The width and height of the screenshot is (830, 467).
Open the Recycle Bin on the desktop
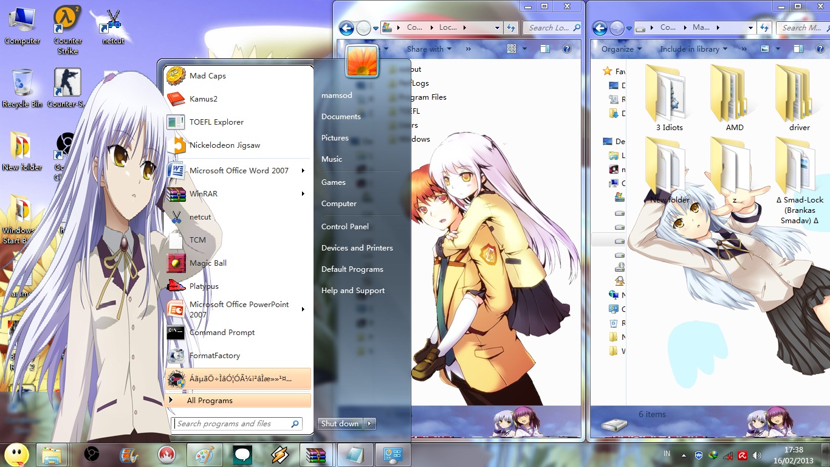(22, 88)
